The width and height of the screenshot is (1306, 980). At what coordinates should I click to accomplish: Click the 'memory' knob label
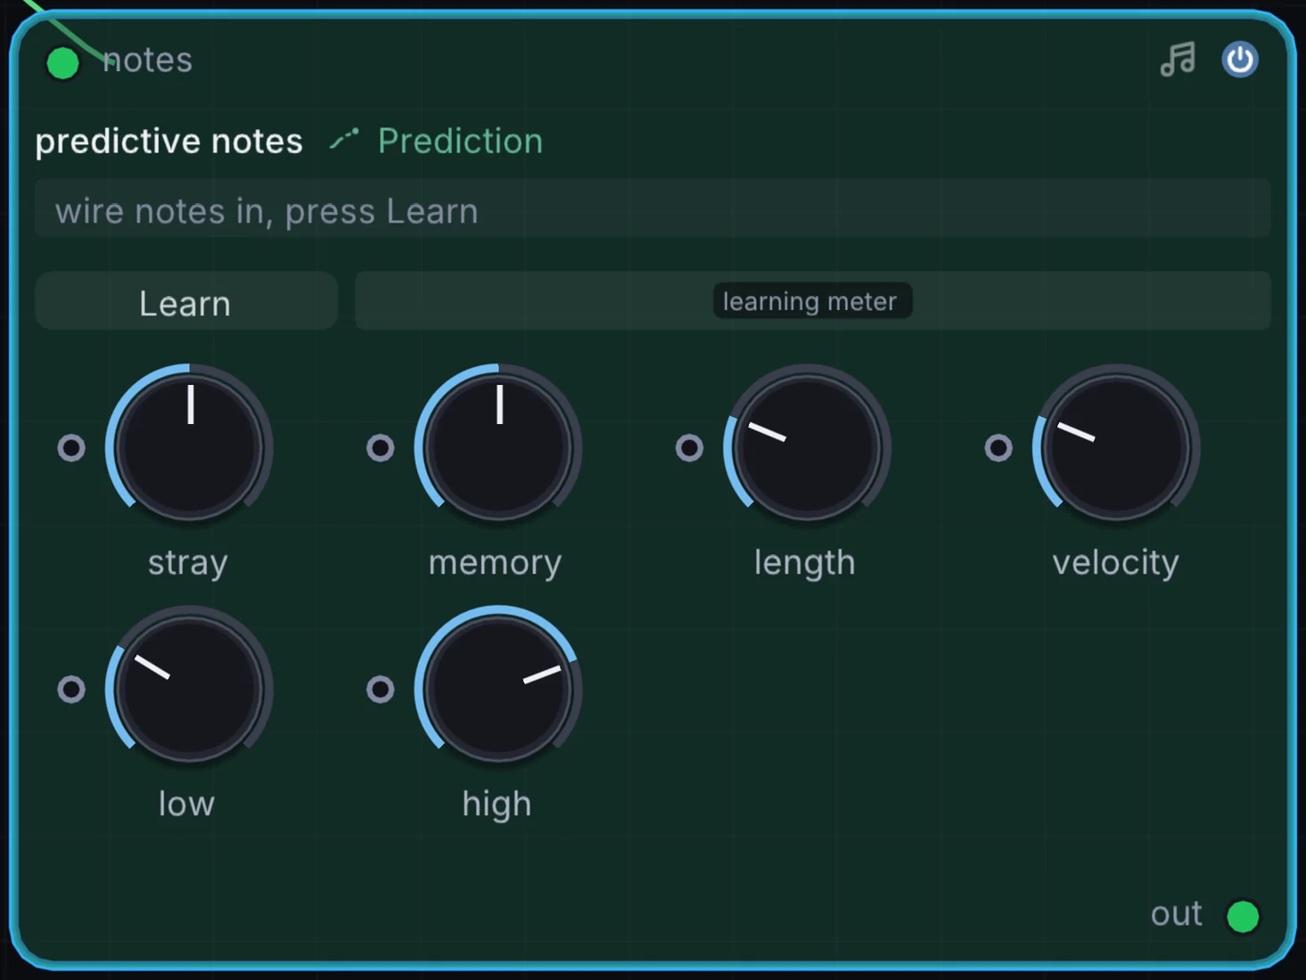(x=496, y=562)
